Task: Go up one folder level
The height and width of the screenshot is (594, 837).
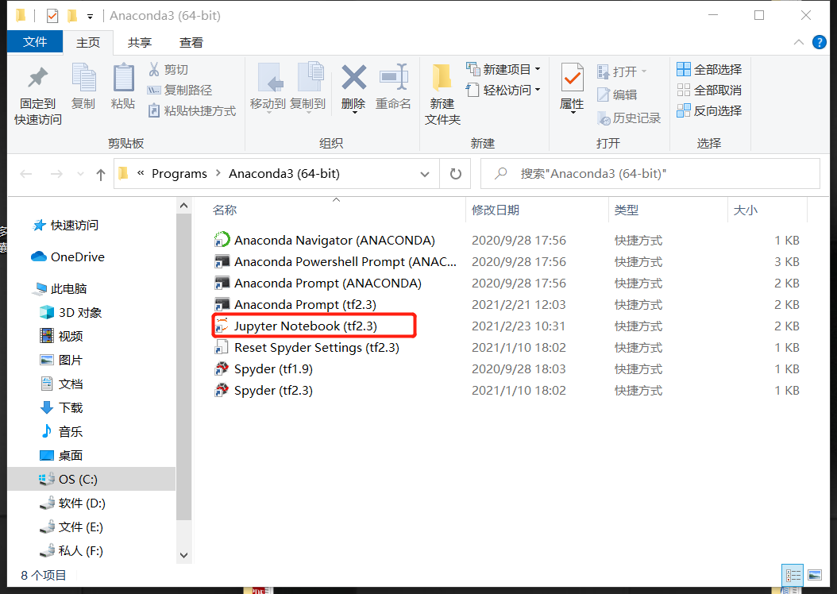Action: pyautogui.click(x=100, y=174)
